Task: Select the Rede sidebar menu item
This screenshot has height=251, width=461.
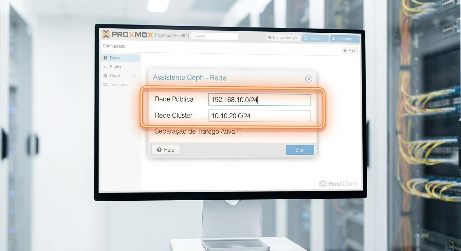Action: click(115, 58)
